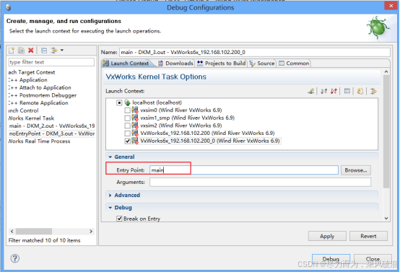The height and width of the screenshot is (272, 400).
Task: Select VxWorks Real Time Process type
Action: coord(39,141)
